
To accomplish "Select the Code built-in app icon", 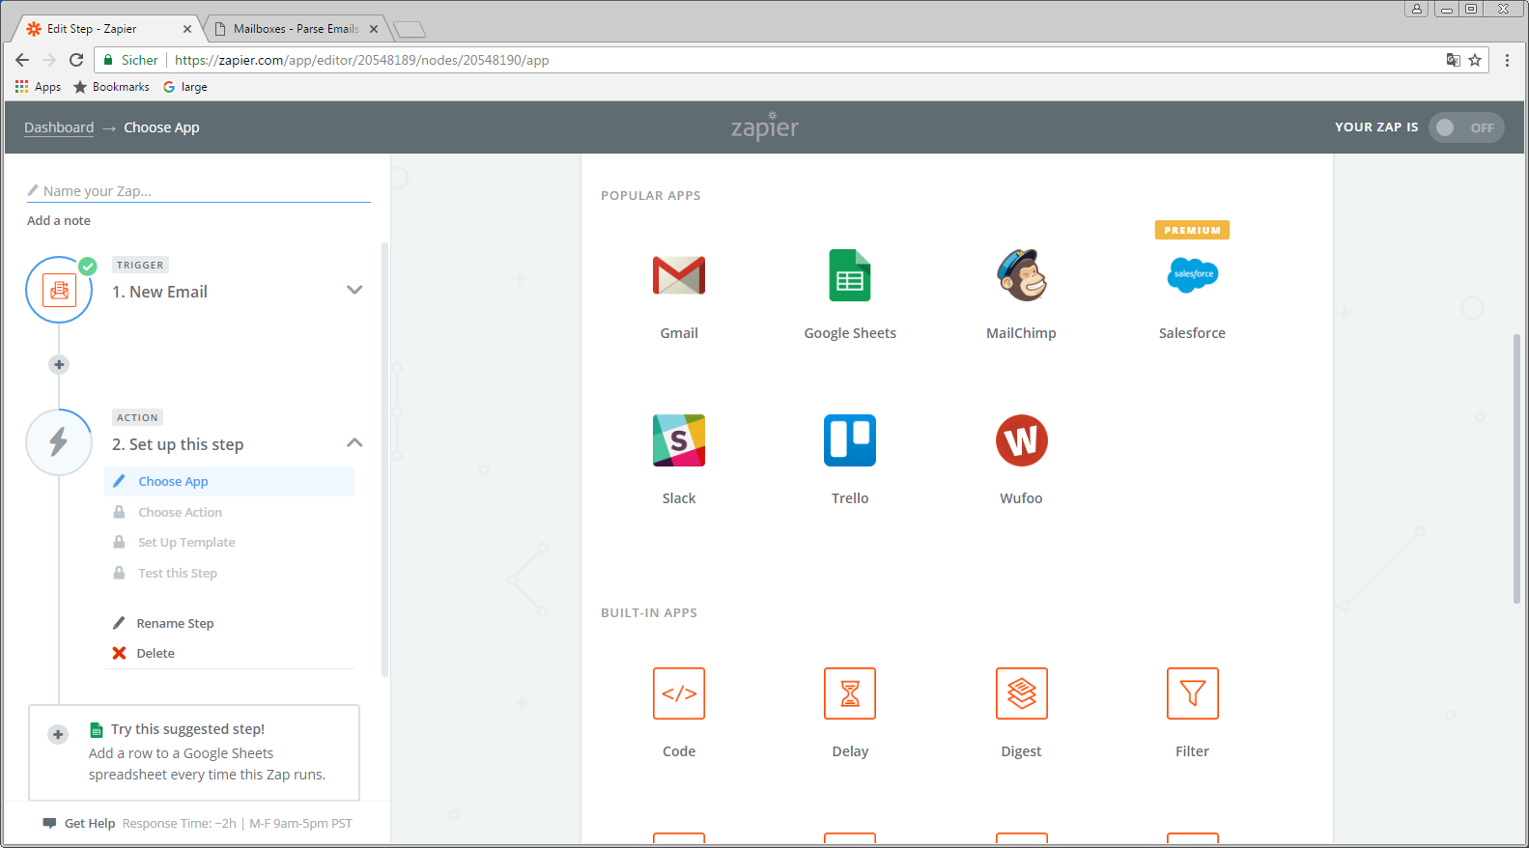I will point(678,693).
